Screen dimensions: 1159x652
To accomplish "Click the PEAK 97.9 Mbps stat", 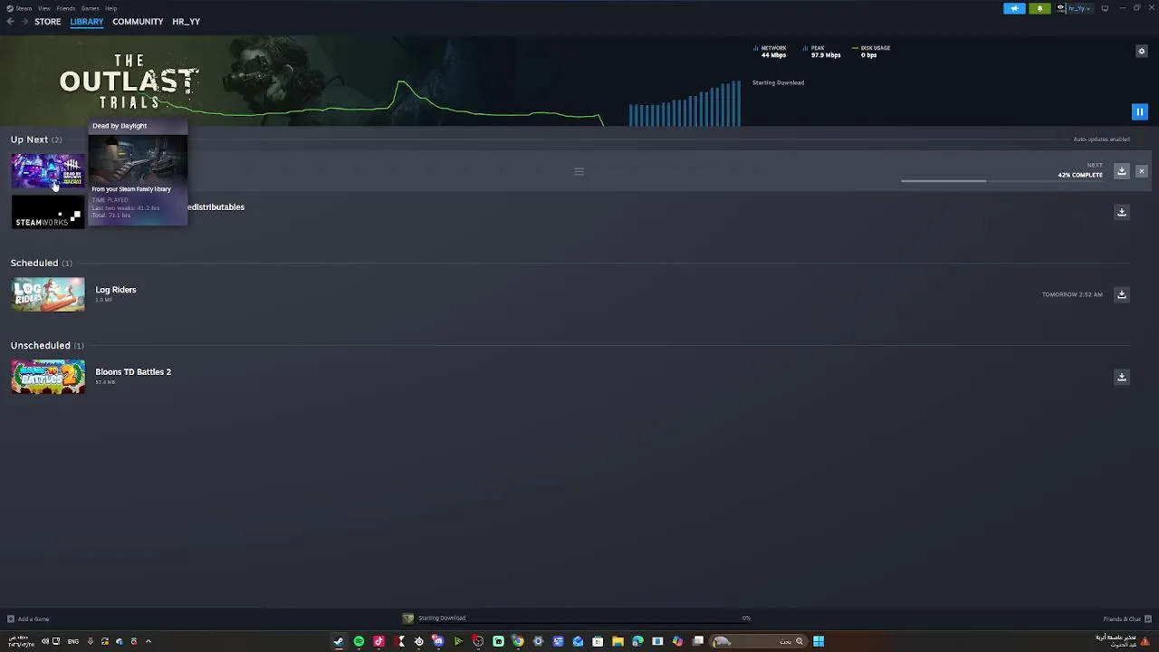I will click(822, 52).
